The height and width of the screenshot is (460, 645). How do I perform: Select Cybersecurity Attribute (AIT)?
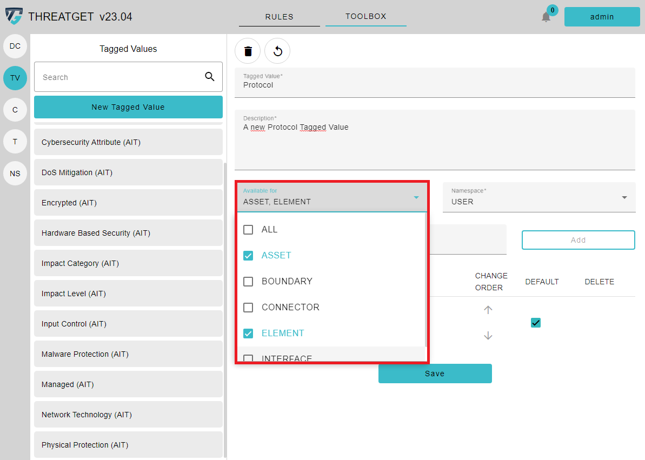(x=128, y=142)
